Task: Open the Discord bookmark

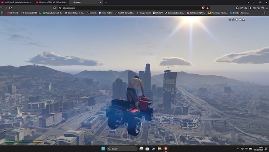Action: pyautogui.click(x=196, y=13)
